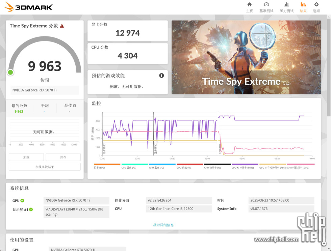Click the CPU value 12th Gen Intel Core i5-12500
The image size is (331, 251).
(179, 209)
